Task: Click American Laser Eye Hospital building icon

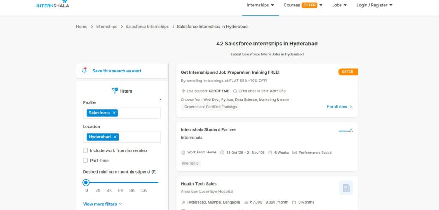Action: 346,188
